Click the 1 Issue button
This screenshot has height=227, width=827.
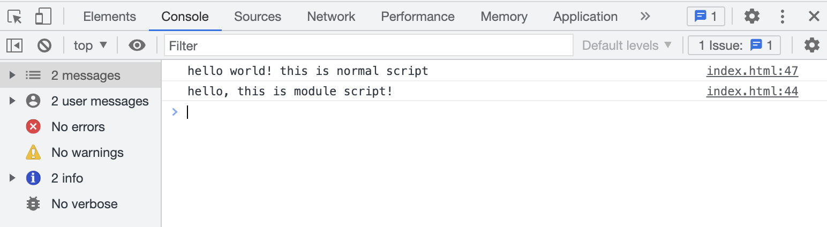click(734, 46)
